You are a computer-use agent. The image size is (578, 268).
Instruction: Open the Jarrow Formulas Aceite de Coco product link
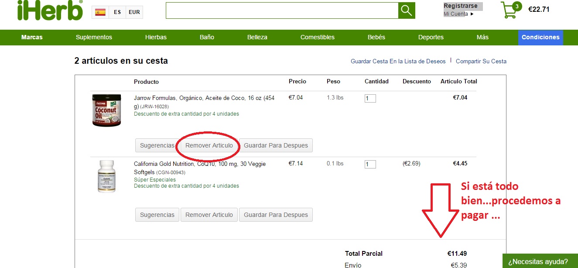pos(204,102)
